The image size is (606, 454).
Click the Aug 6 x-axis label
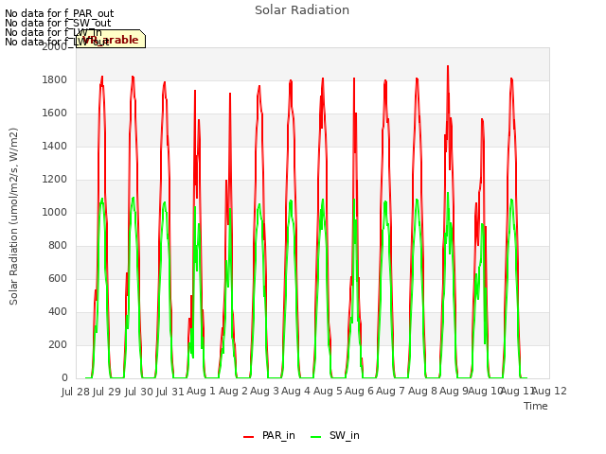tap(359, 391)
